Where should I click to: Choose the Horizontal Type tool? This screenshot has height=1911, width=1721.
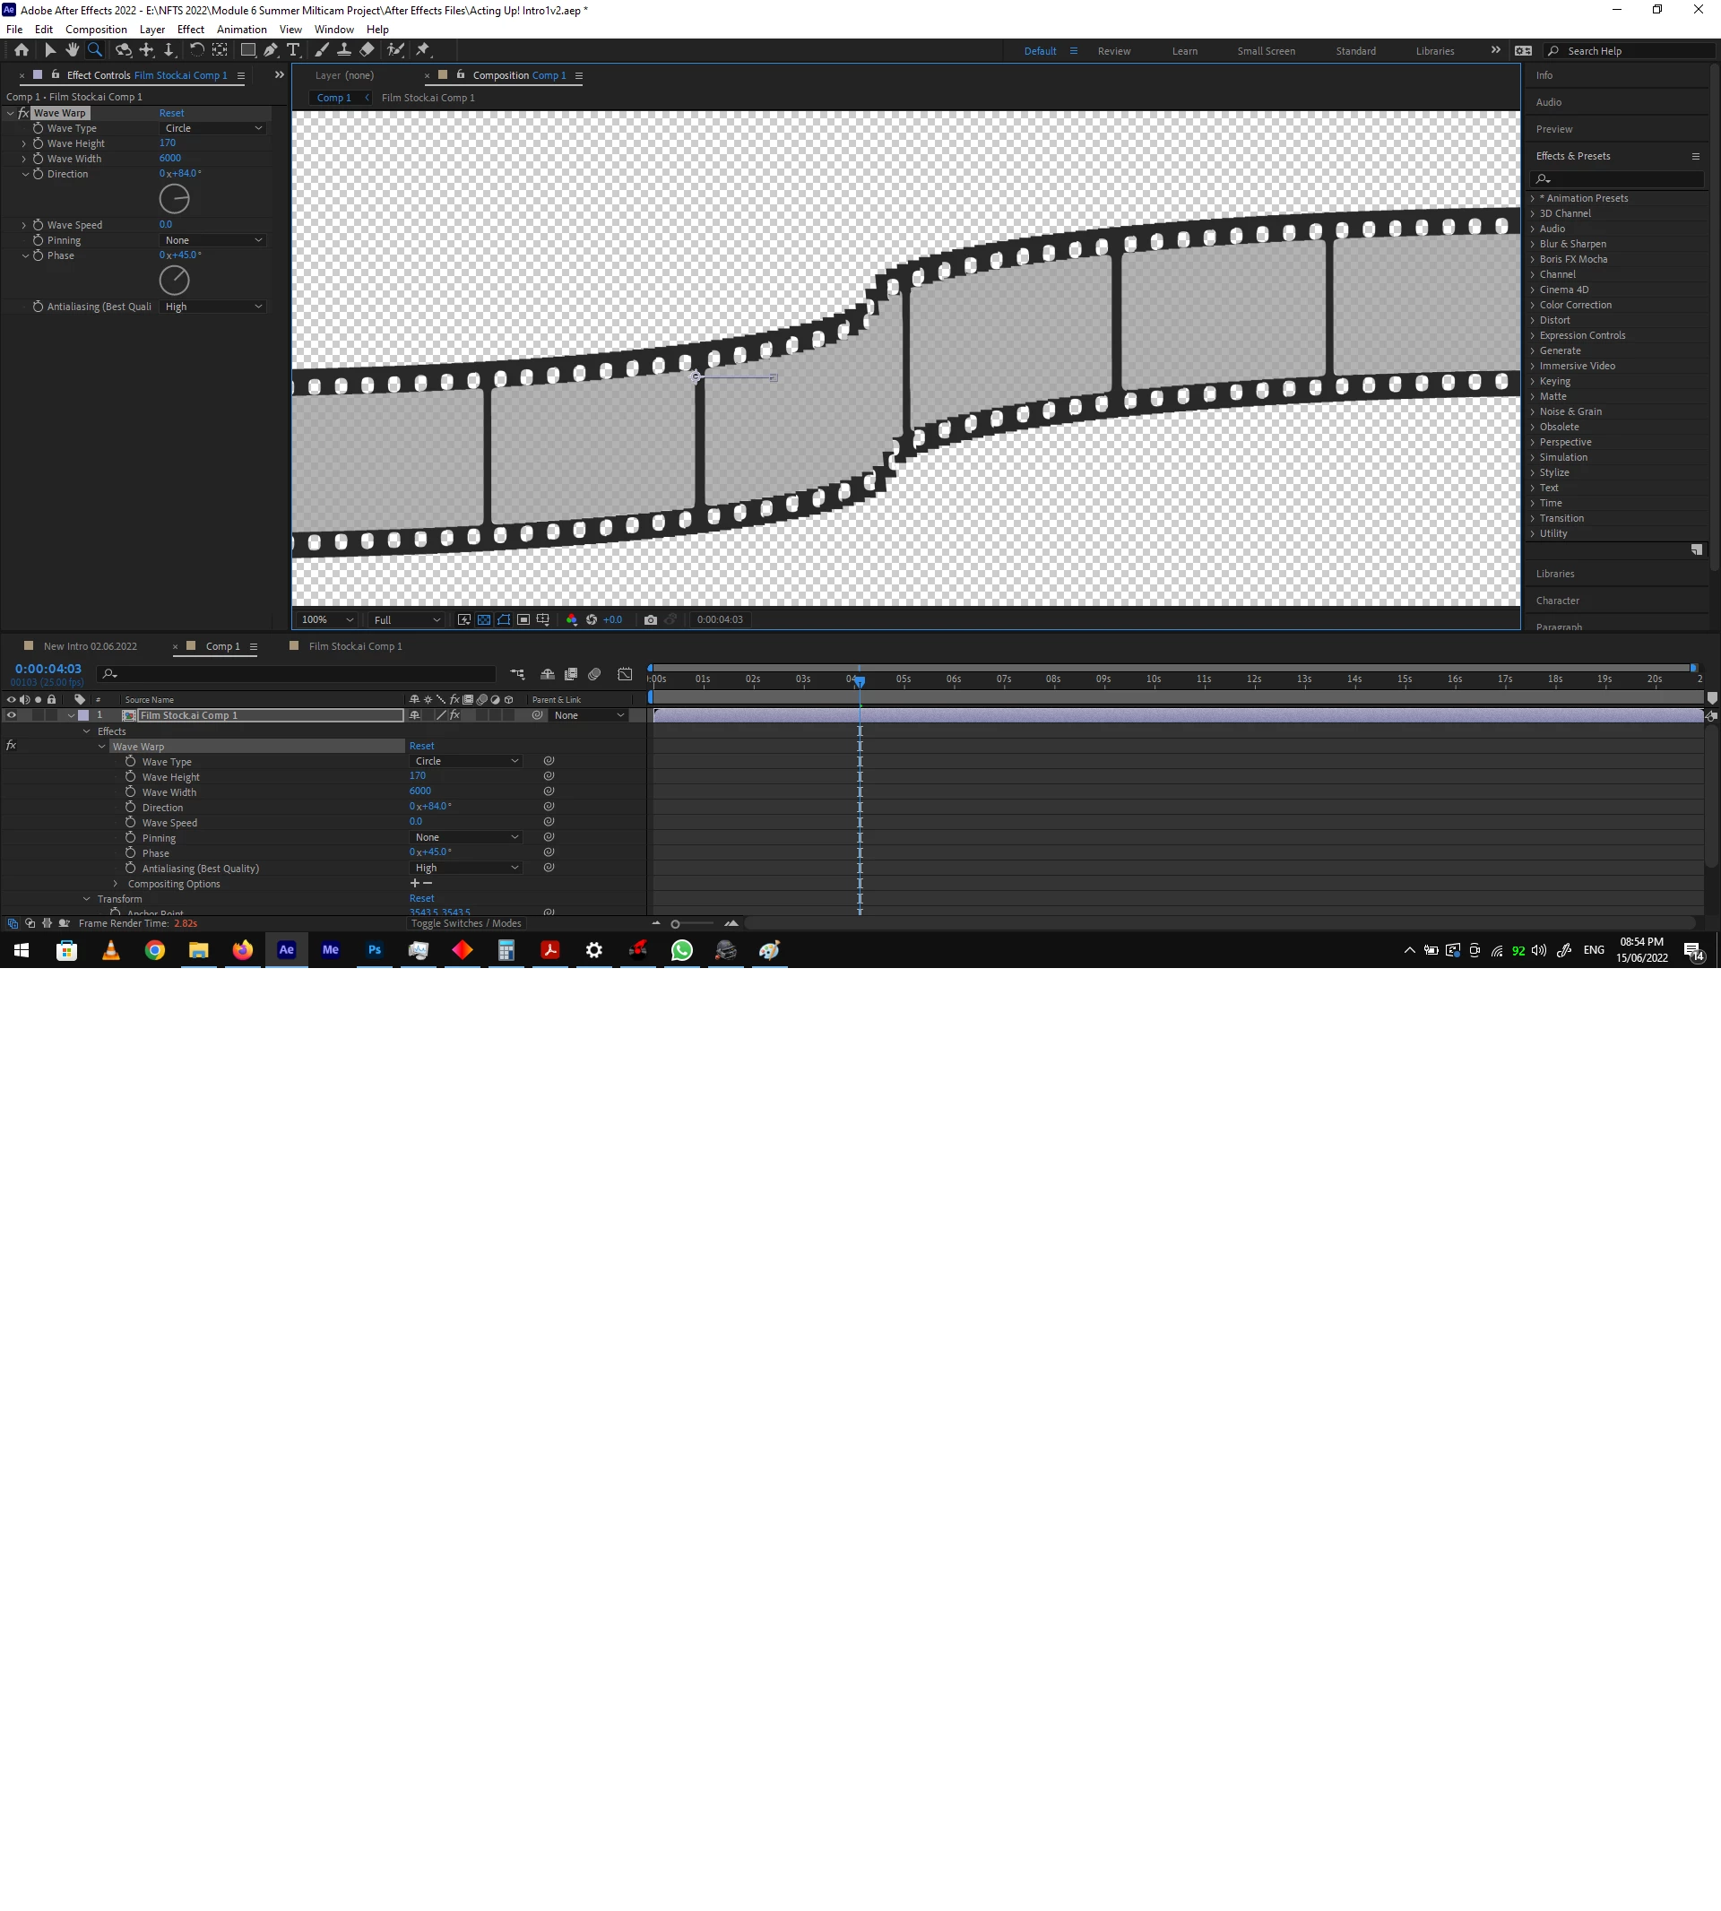[293, 50]
